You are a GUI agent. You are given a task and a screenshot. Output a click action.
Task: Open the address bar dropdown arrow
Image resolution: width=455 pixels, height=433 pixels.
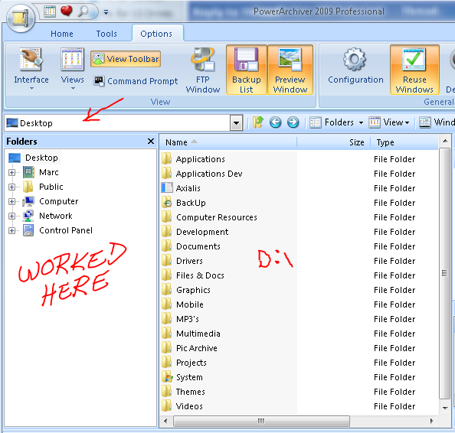236,123
